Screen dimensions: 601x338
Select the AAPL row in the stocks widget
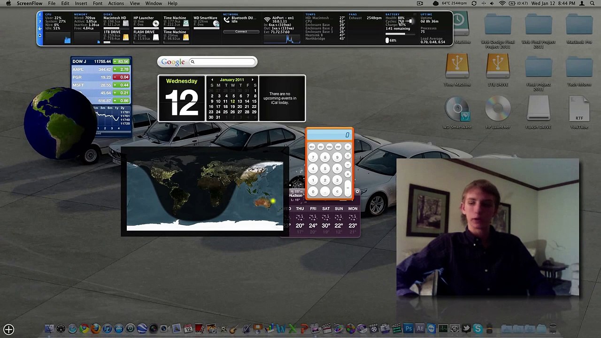click(x=101, y=69)
